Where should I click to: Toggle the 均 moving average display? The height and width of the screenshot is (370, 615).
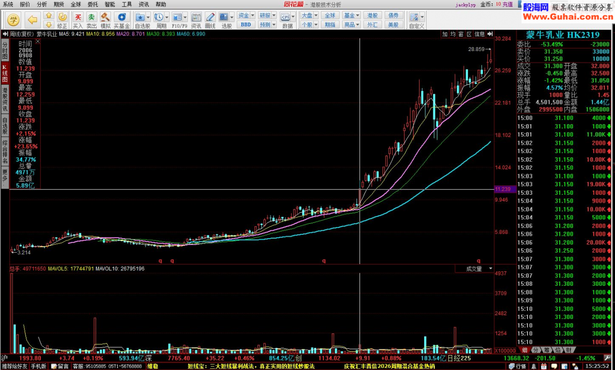(453, 34)
